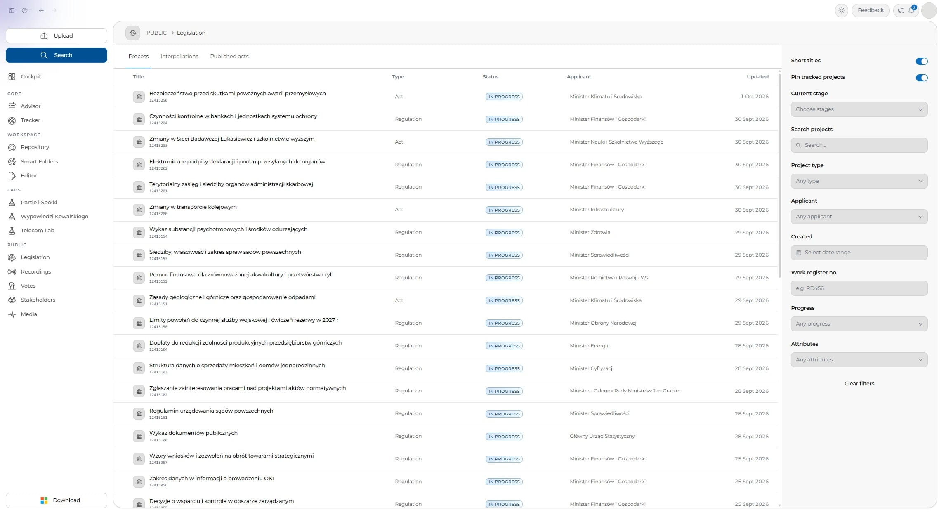The width and height of the screenshot is (946, 517).
Task: Click the Feedback button
Action: tap(871, 10)
